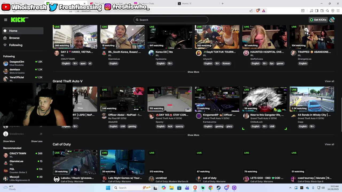Click the KICK logo
Image resolution: width=342 pixels, height=192 pixels.
pyautogui.click(x=19, y=20)
